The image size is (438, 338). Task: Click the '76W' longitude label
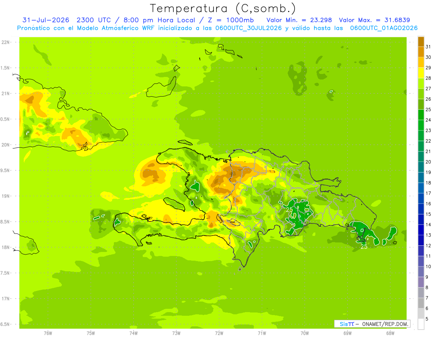click(48, 333)
